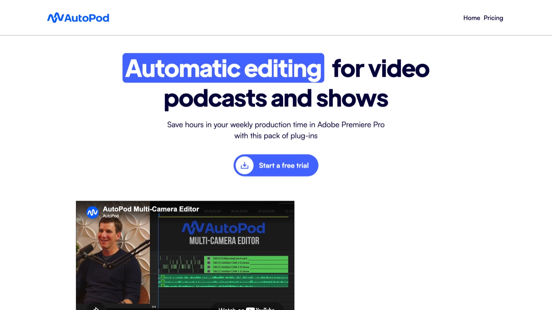The width and height of the screenshot is (552, 310).
Task: Click the Start a free trial button
Action: (276, 165)
